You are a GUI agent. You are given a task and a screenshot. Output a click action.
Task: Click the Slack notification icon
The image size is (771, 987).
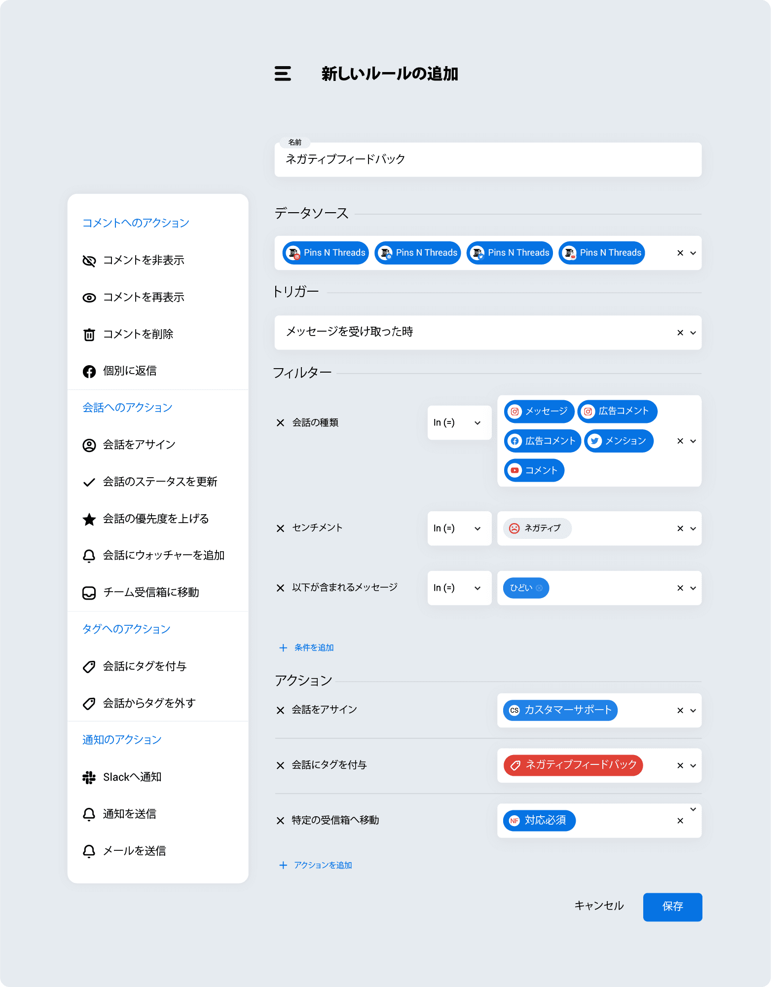[89, 778]
